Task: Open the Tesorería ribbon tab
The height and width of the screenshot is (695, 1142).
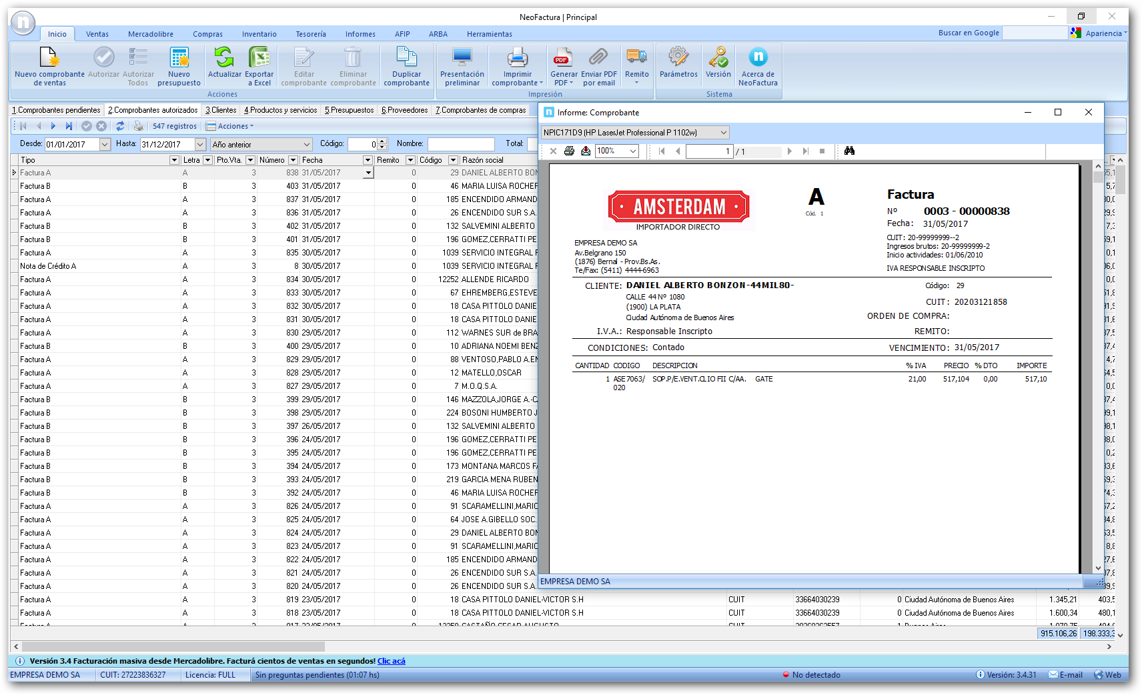Action: (311, 34)
